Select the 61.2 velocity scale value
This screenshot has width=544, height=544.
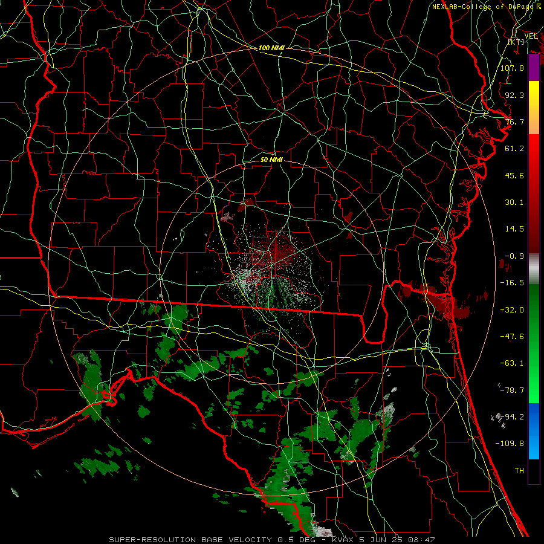point(514,149)
